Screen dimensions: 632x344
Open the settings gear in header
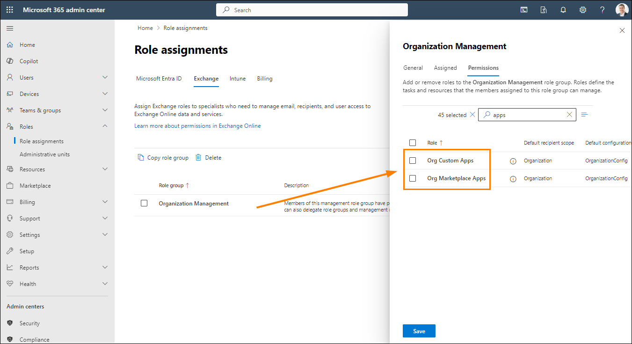click(x=583, y=10)
